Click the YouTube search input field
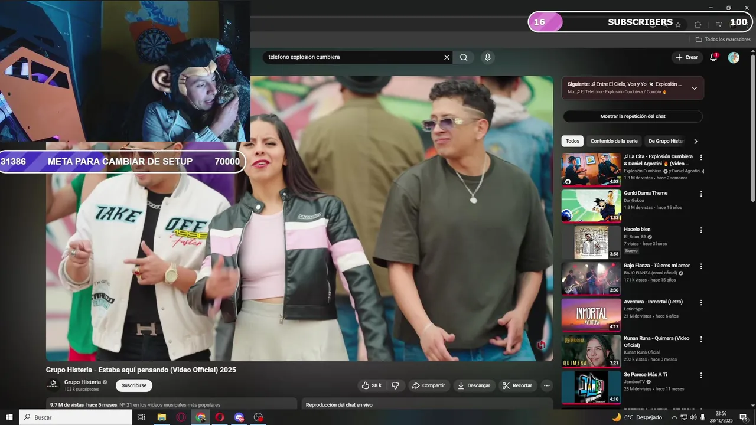Screen dimensions: 756x425 click(x=353, y=57)
